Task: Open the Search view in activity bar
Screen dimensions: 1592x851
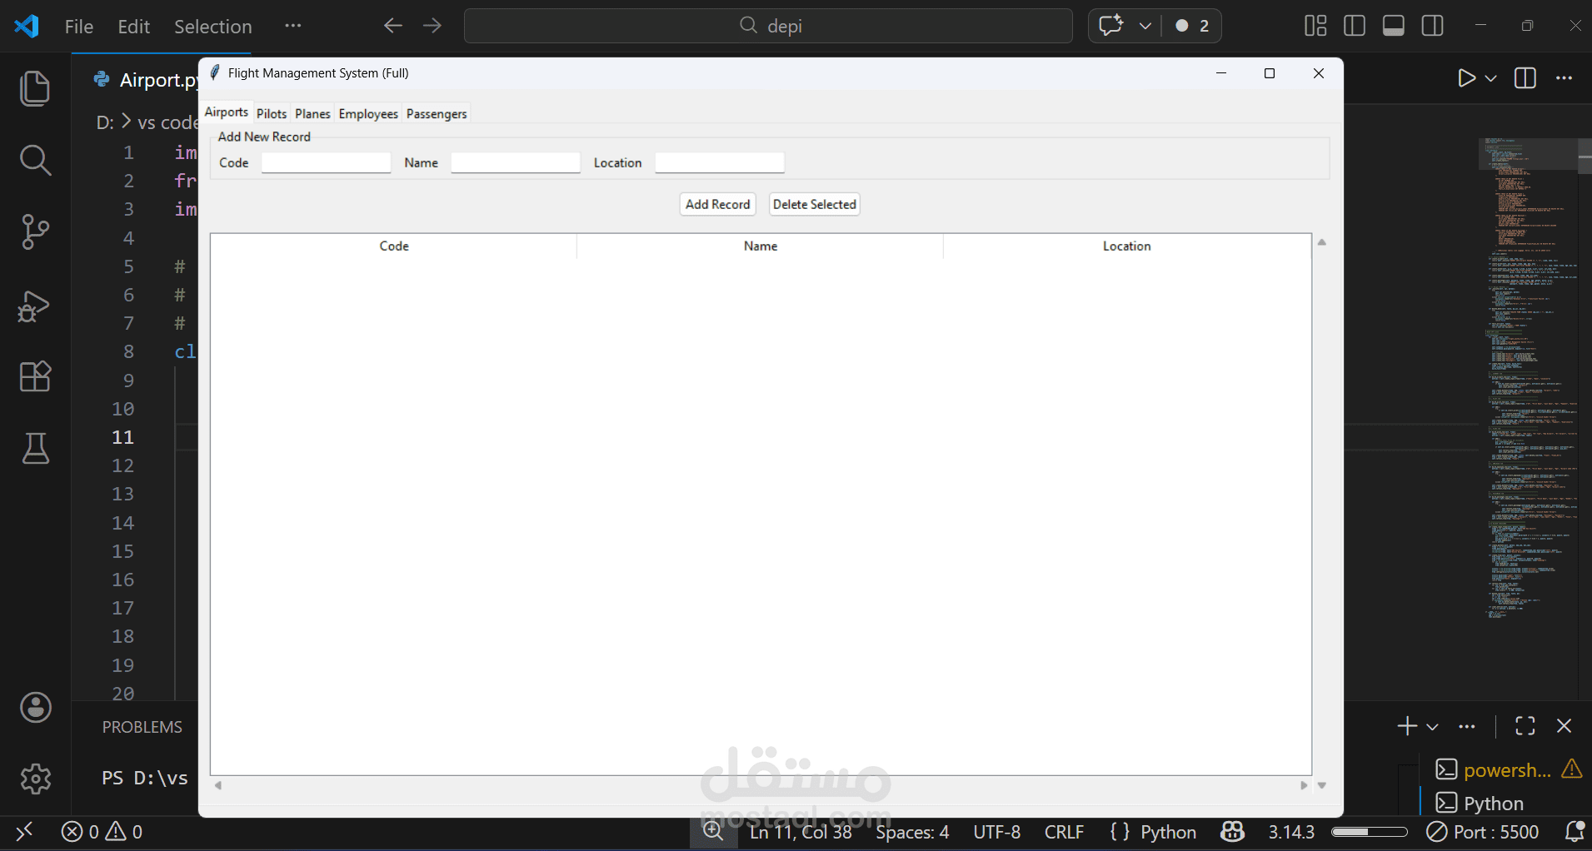Action: tap(35, 160)
